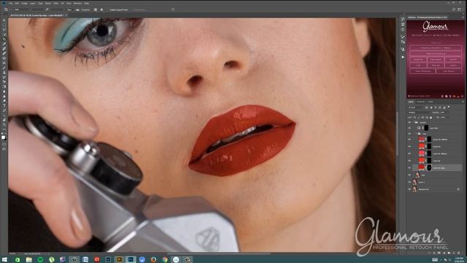The height and width of the screenshot is (263, 467).
Task: Select the selected layer's black mask thumbnail
Action: pos(429,168)
